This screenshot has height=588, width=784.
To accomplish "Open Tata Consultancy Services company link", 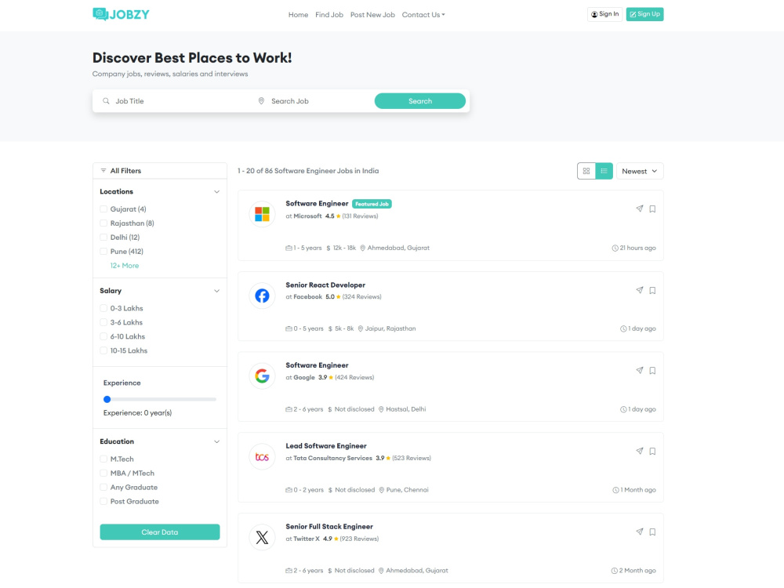I will click(x=332, y=458).
